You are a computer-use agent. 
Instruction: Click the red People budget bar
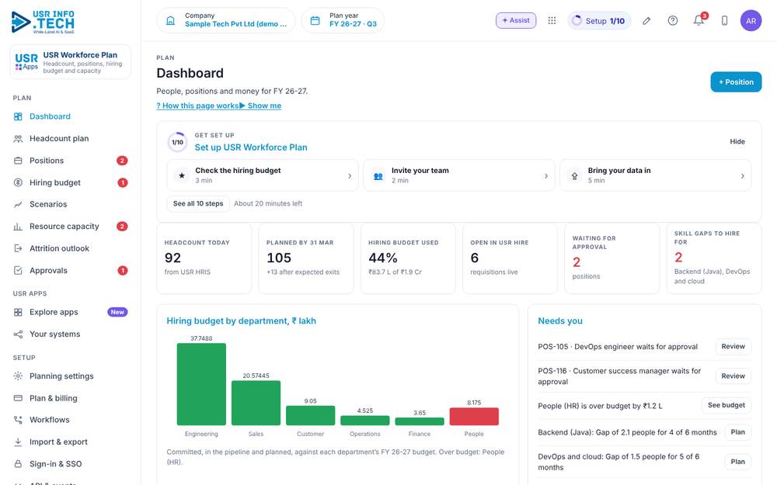click(474, 416)
